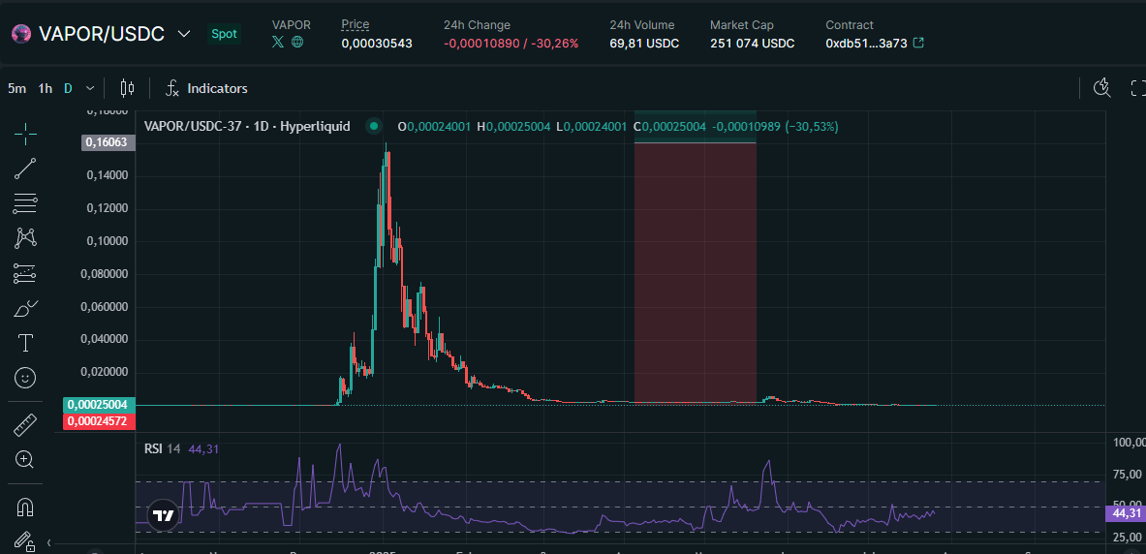Toggle the green market status dot

click(x=374, y=127)
